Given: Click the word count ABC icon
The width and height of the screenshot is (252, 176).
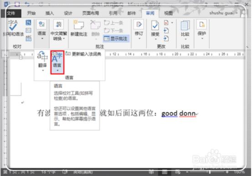Looking at the screenshot, I should click(28, 38).
